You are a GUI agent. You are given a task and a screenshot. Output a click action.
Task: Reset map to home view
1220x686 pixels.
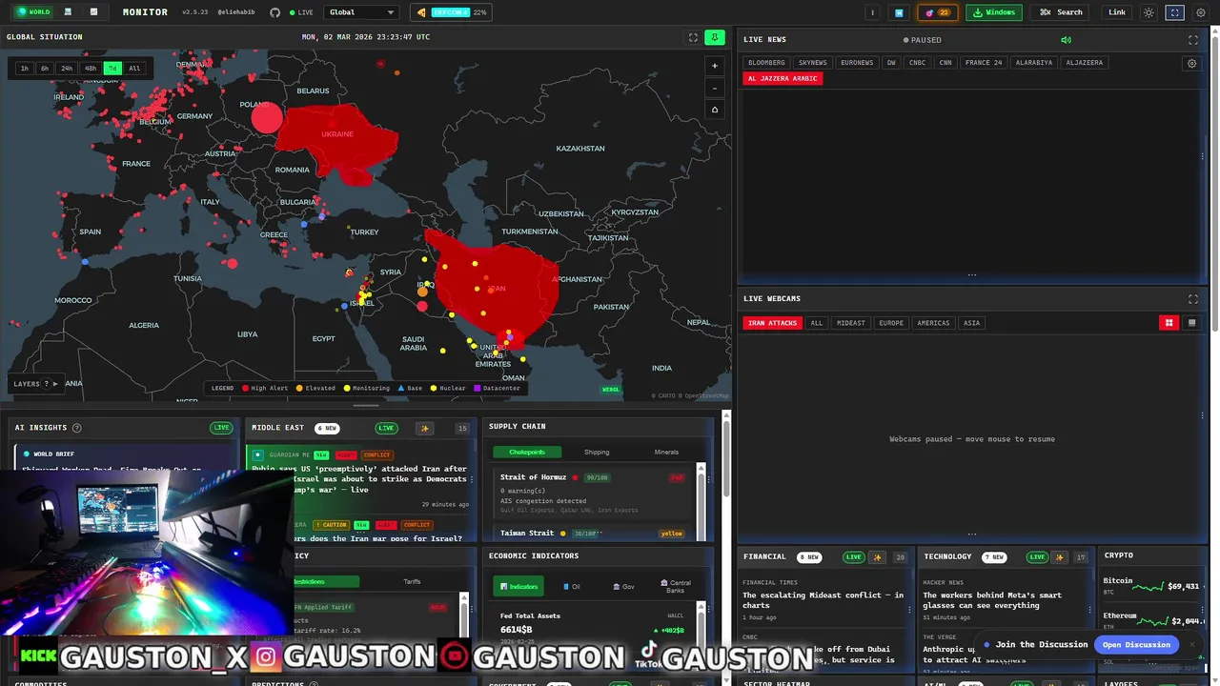click(x=715, y=110)
